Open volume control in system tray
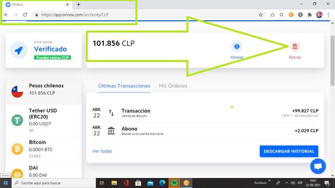335x188 pixels. click(293, 183)
